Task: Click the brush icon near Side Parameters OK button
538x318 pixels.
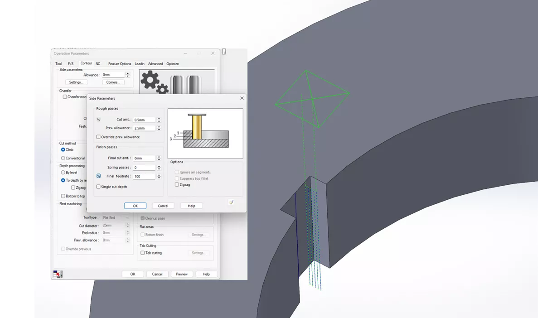Action: point(231,202)
